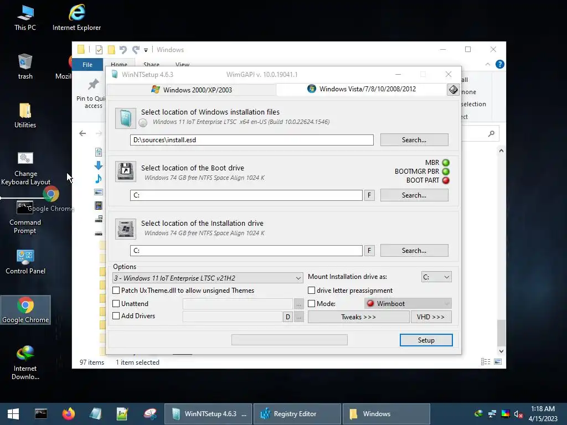The height and width of the screenshot is (425, 567).
Task: Select Change Keyboard Layout desktop icon
Action: coord(25,168)
